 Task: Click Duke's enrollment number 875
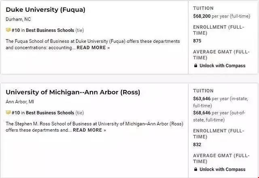click(197, 41)
